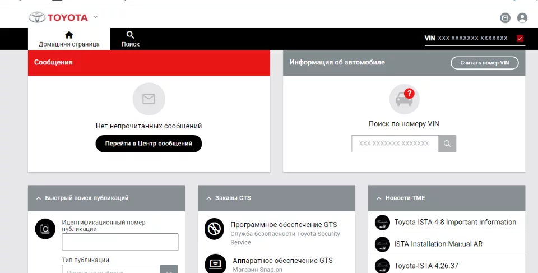
Task: Click the icon beside Toyota-ISTA 4.26.37
Action: click(x=382, y=266)
